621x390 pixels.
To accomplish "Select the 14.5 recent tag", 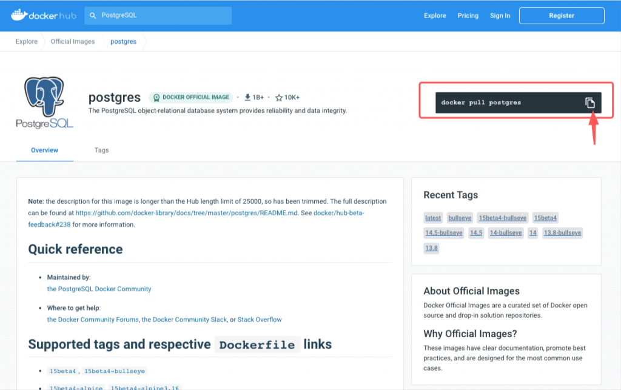I will [x=476, y=233].
